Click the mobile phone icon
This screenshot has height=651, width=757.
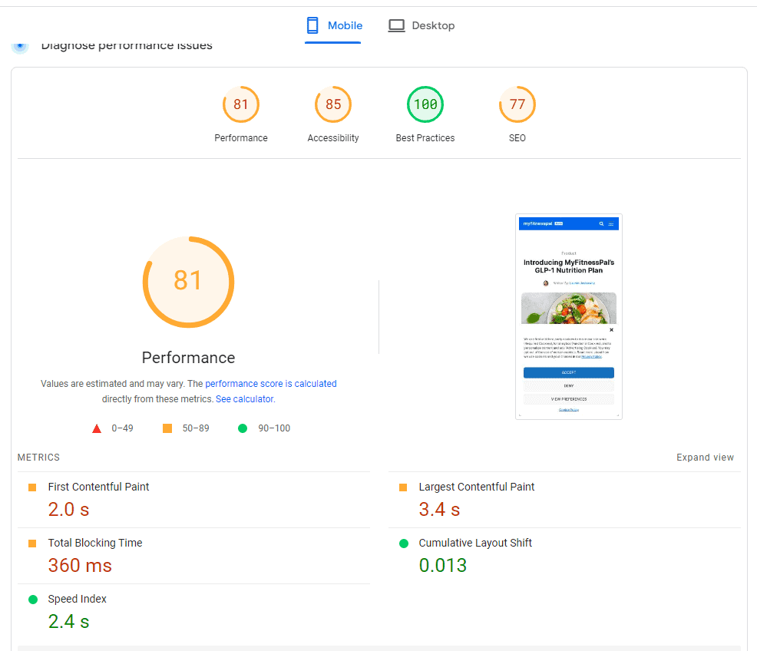coord(312,26)
